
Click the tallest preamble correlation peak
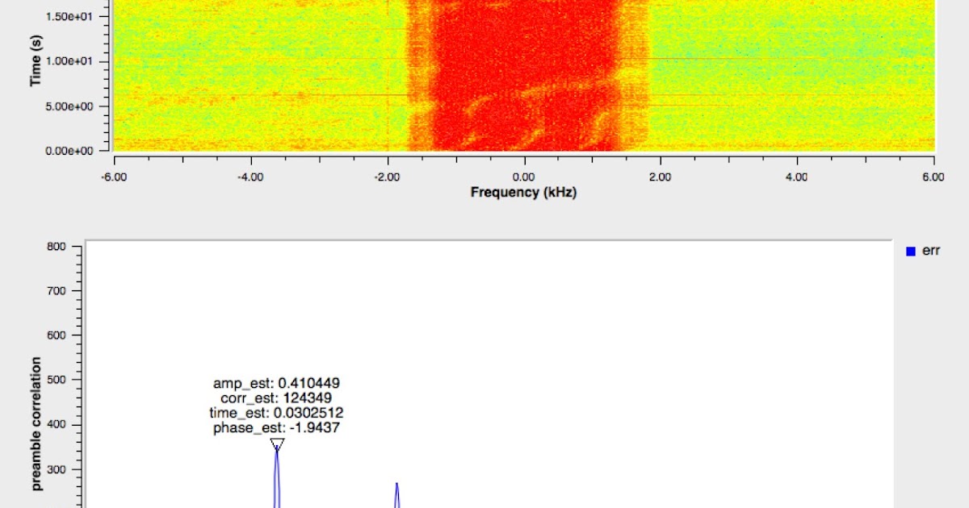click(x=278, y=452)
